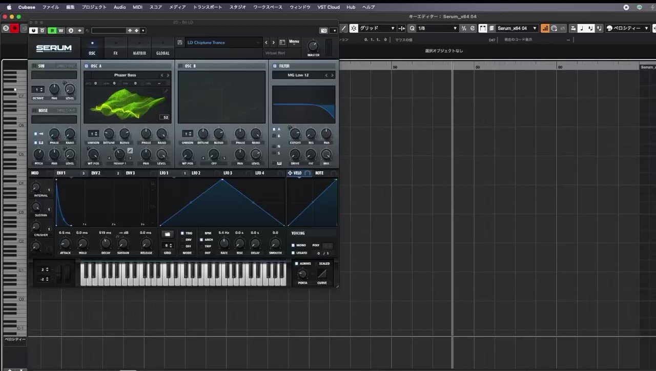
Task: Open the 1/8 quantize preset dropdown
Action: click(x=437, y=28)
